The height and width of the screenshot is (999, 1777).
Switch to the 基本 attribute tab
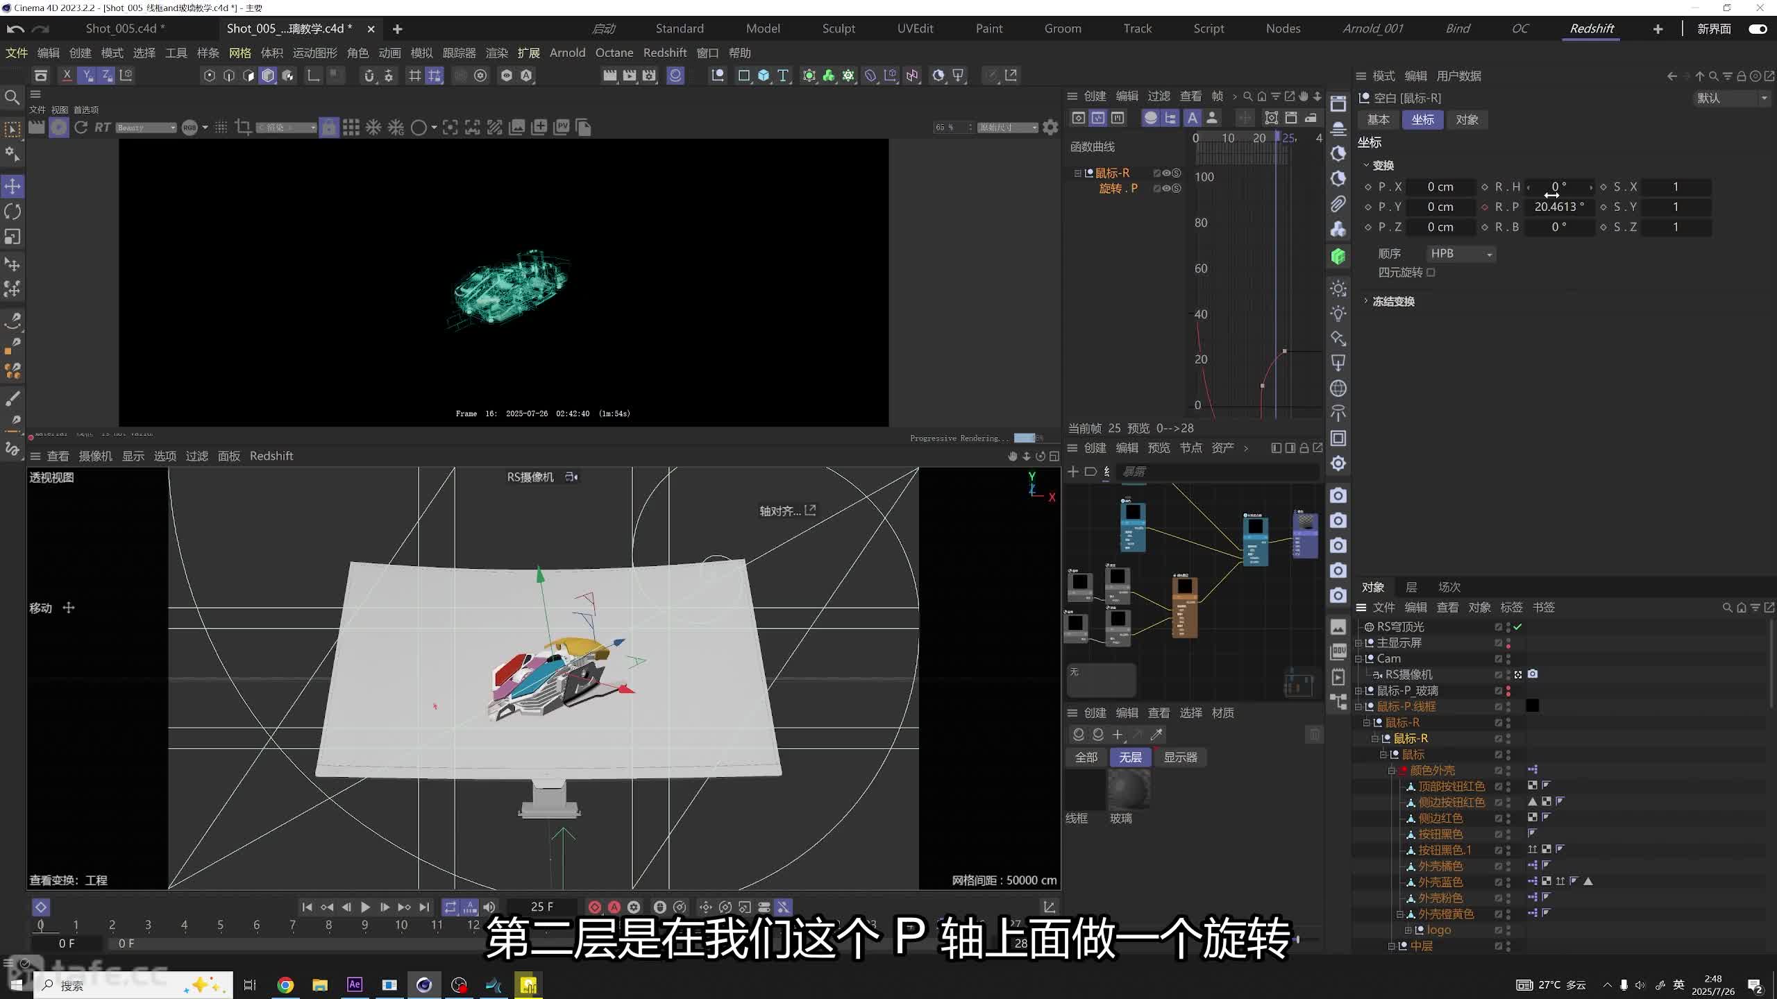point(1379,120)
